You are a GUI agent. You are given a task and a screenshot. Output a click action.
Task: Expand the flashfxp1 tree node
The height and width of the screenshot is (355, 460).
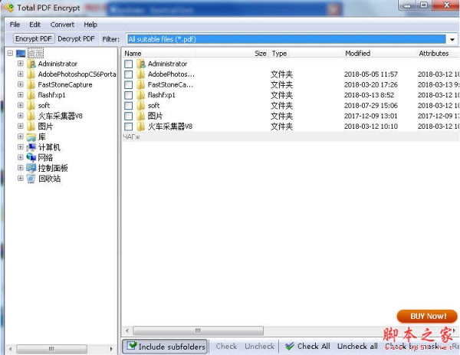[x=20, y=95]
